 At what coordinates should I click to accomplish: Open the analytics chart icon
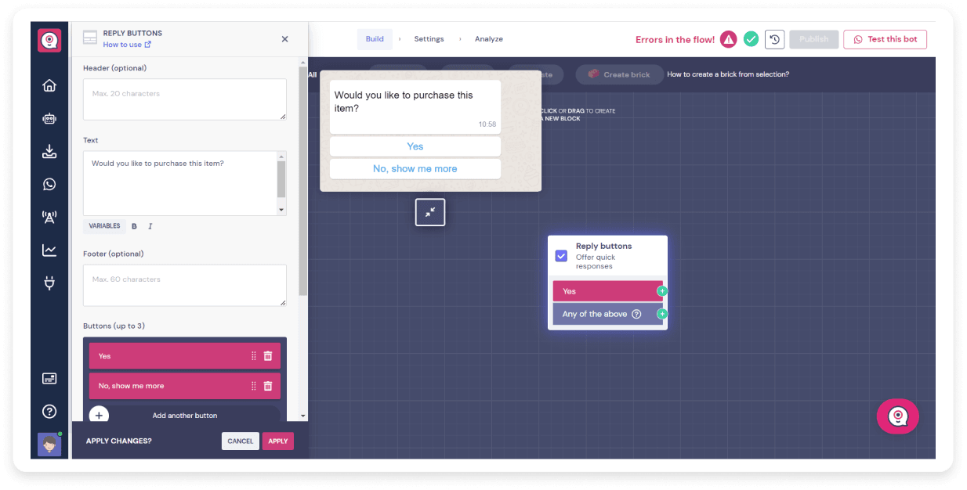tap(49, 250)
